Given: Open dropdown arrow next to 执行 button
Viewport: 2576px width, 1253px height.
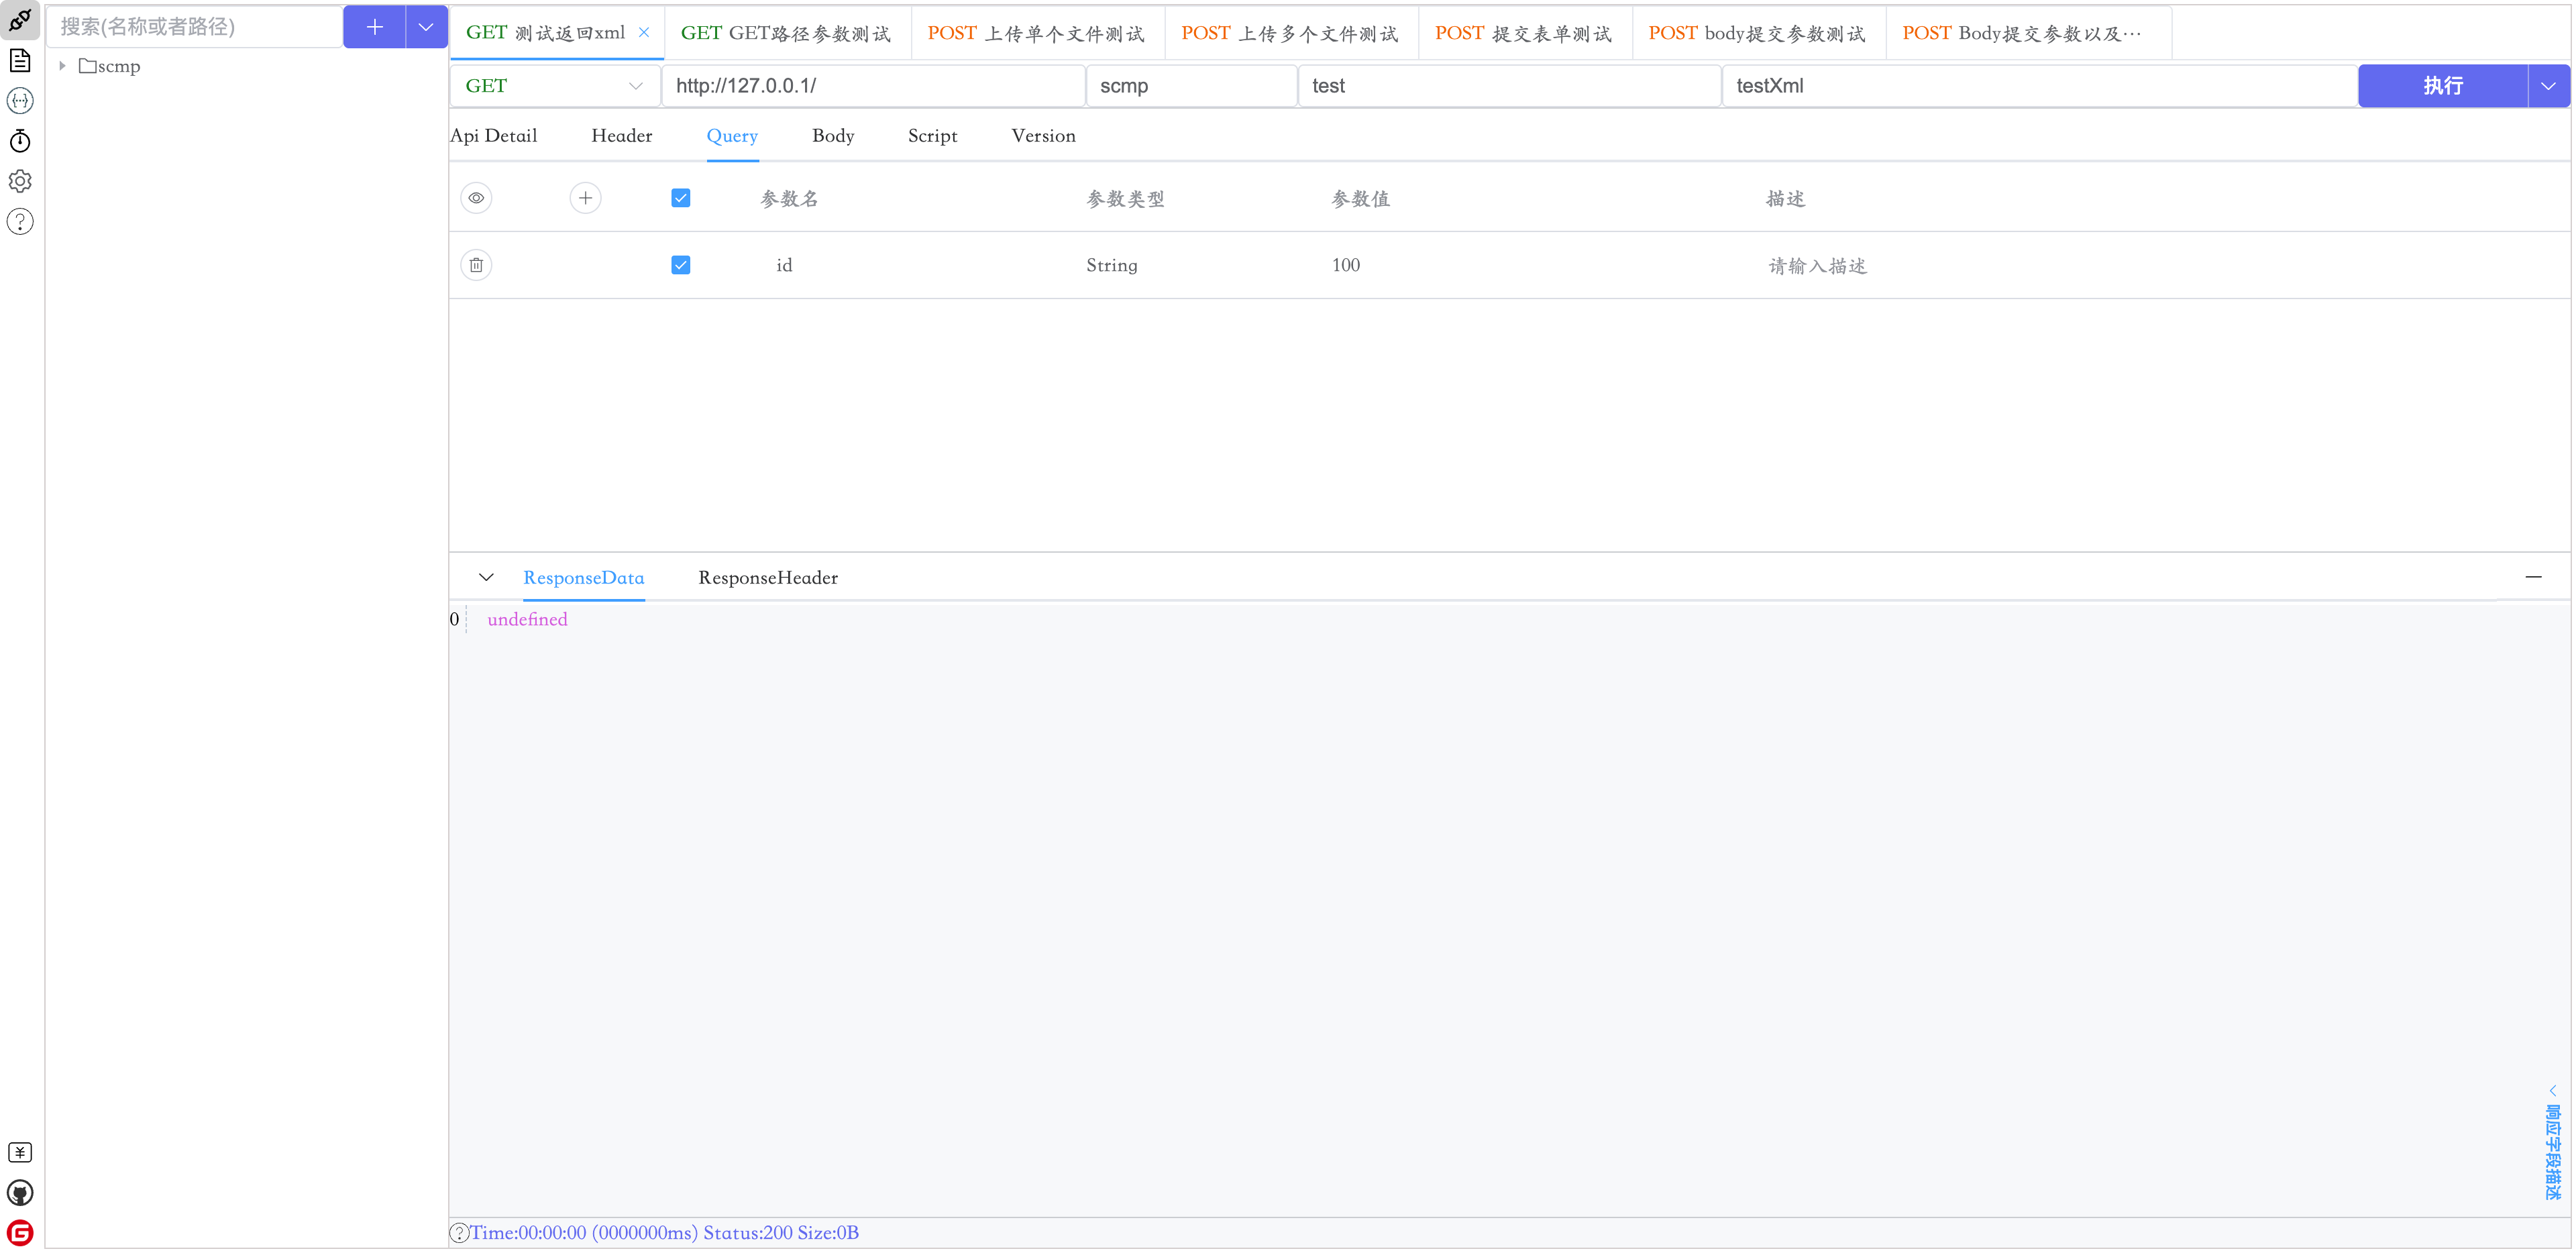Looking at the screenshot, I should click(2547, 86).
